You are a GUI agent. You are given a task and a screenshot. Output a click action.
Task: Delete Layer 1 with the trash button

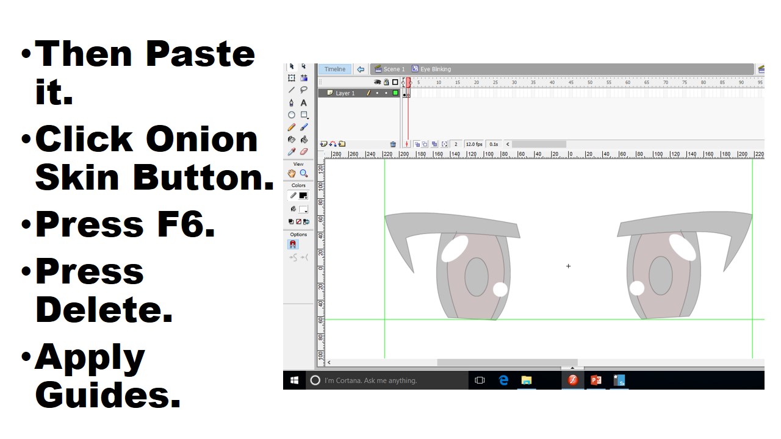point(394,143)
